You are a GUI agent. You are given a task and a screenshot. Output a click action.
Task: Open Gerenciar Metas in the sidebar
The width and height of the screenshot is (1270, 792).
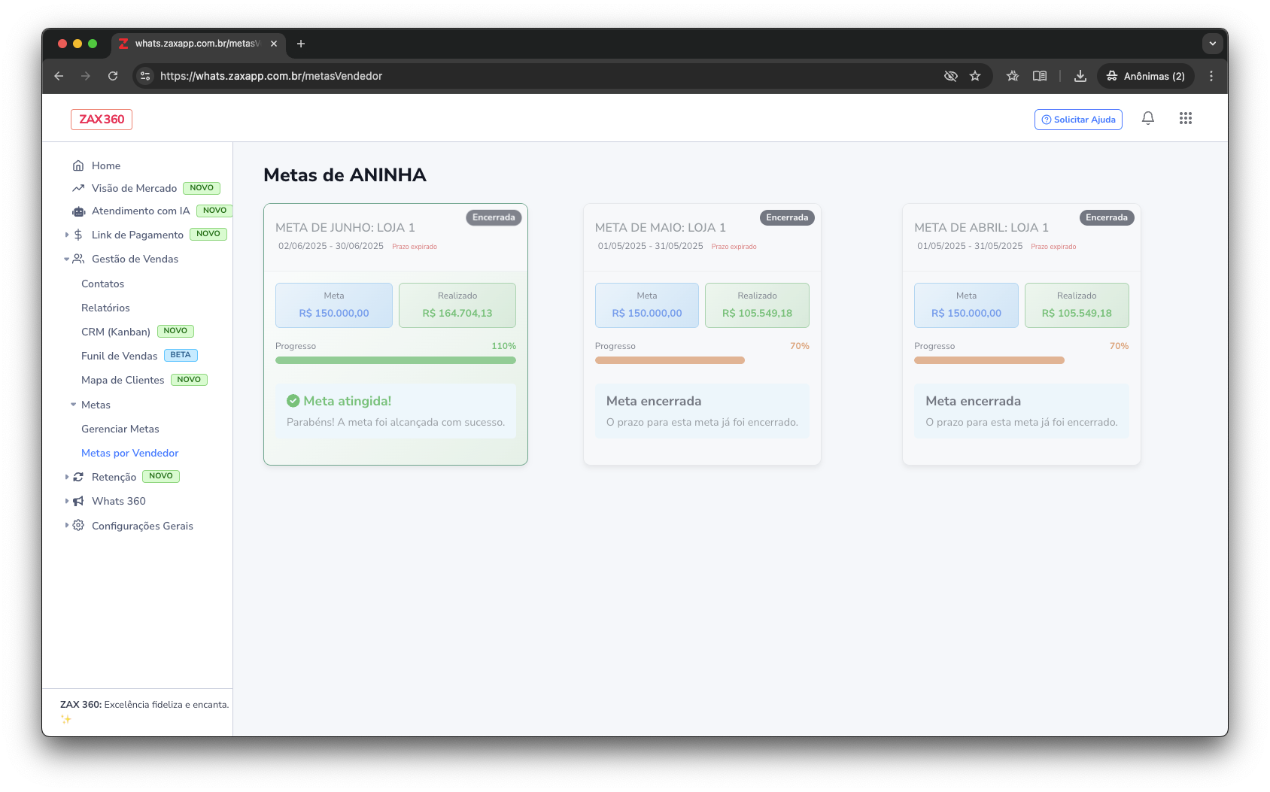pyautogui.click(x=120, y=429)
